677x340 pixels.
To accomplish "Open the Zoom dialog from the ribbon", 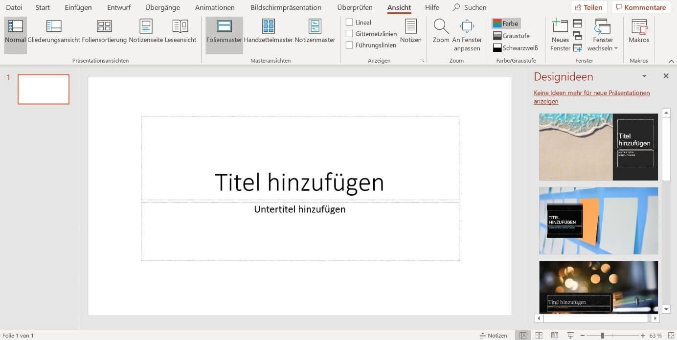I will pos(441,32).
